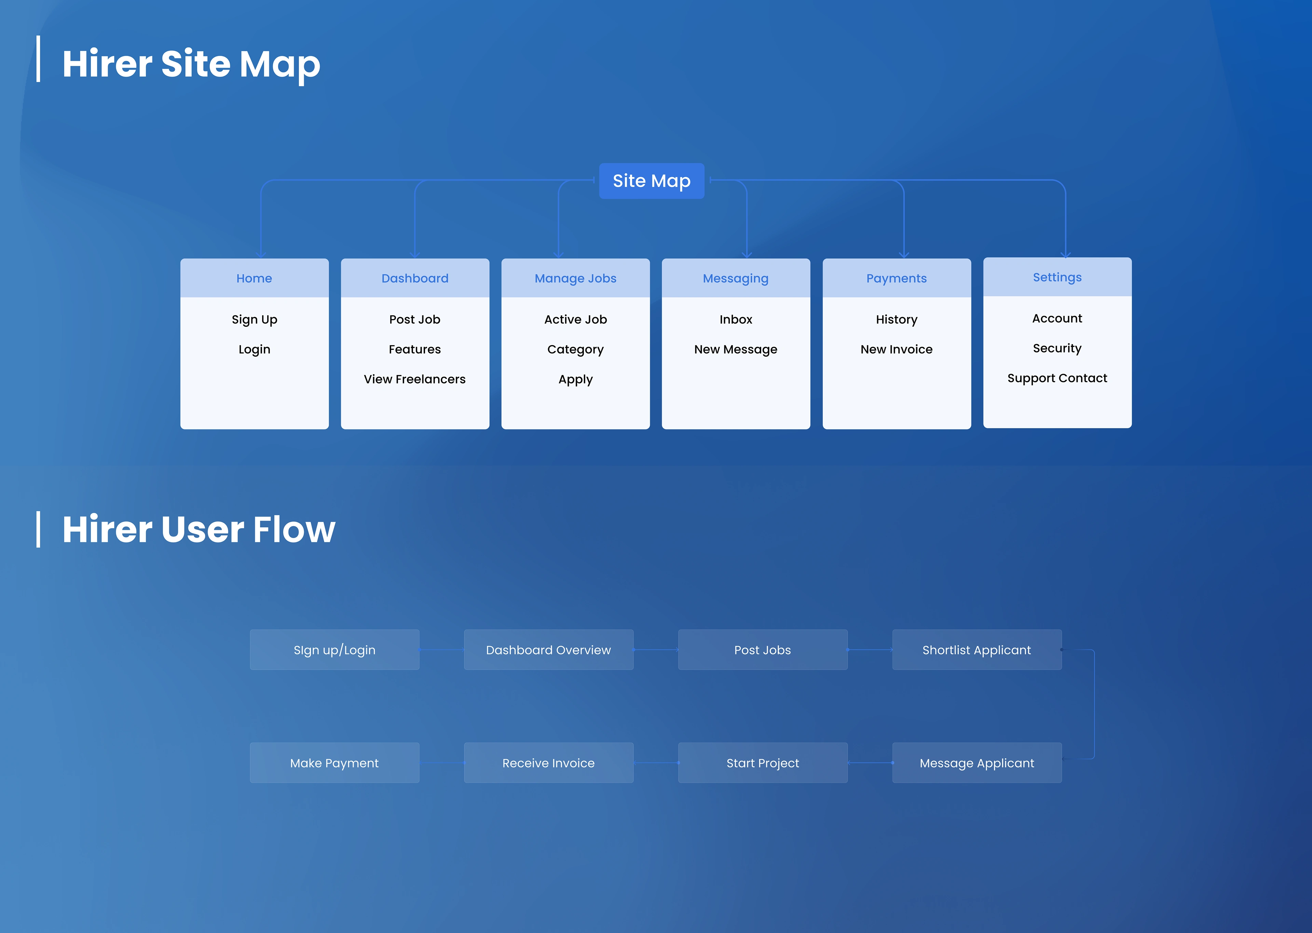Select Post Job under Dashboard

tap(415, 319)
